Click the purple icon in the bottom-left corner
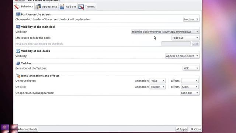 (x=5, y=127)
